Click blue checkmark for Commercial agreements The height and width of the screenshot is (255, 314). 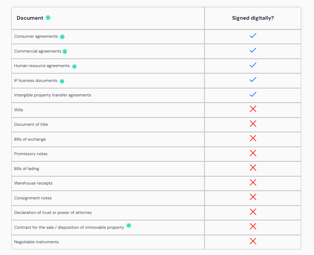pos(253,50)
